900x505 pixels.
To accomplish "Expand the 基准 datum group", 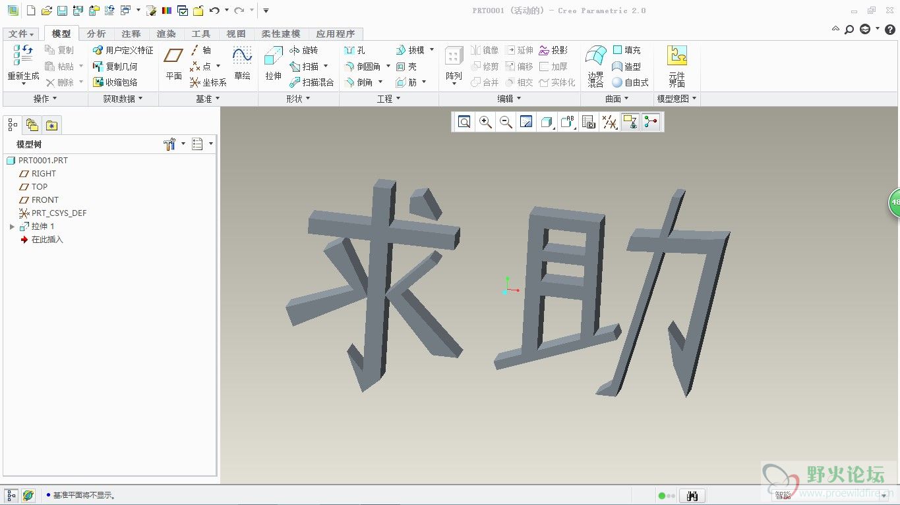I will pos(208,99).
